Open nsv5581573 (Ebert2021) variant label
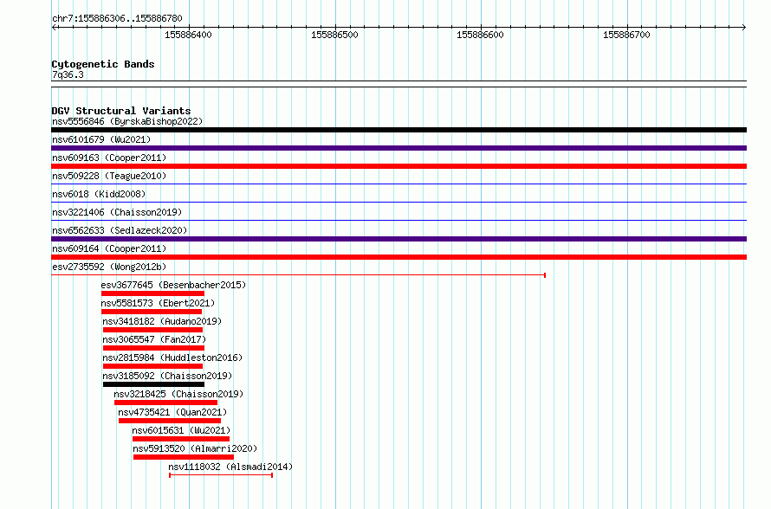The width and height of the screenshot is (771, 509). [158, 303]
